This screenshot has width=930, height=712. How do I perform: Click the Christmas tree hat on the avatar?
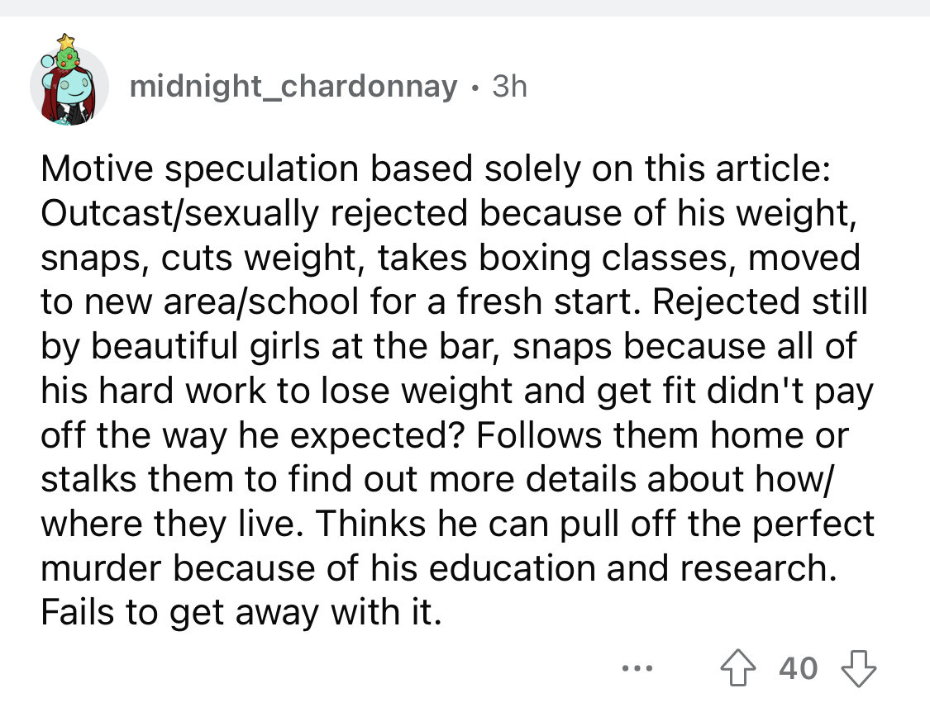click(x=67, y=51)
